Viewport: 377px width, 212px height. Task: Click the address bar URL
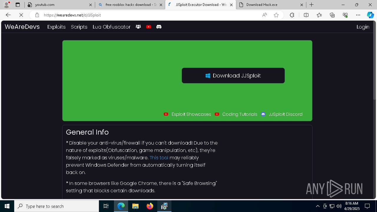72,15
